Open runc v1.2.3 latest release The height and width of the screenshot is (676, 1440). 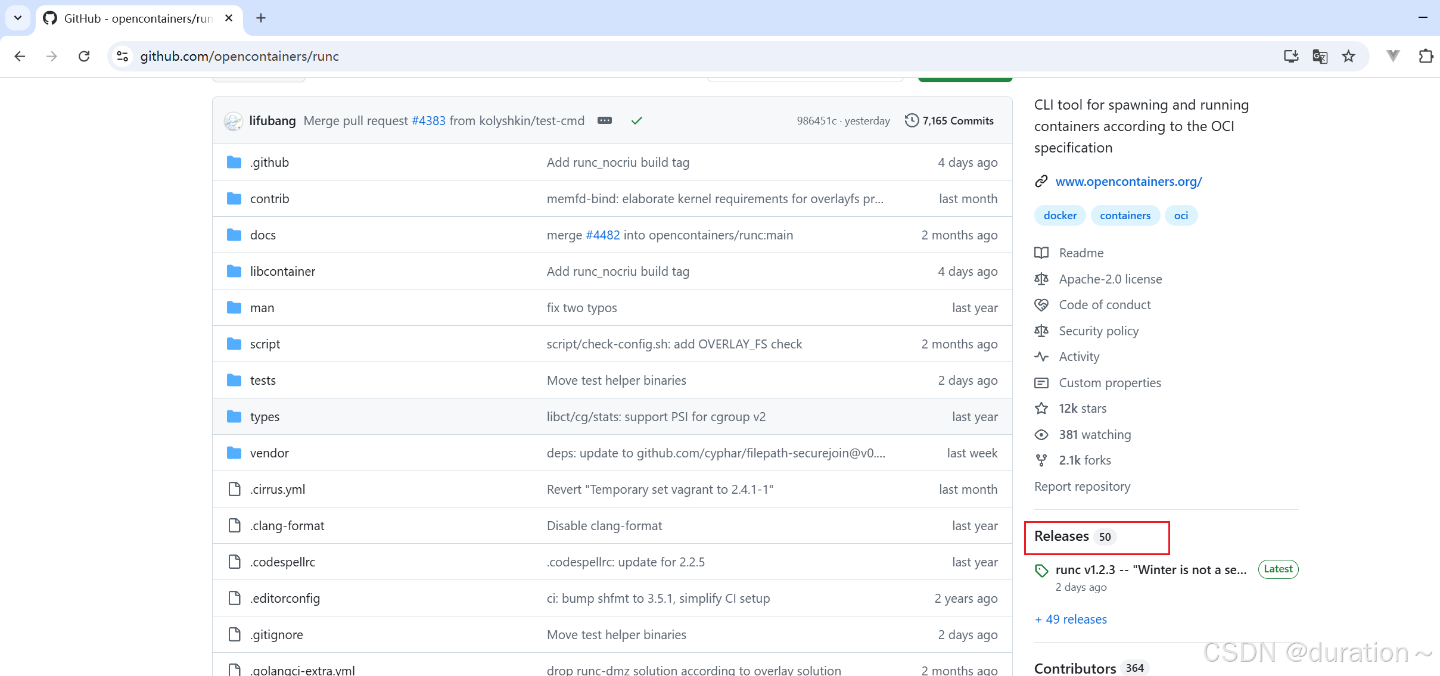(1151, 569)
